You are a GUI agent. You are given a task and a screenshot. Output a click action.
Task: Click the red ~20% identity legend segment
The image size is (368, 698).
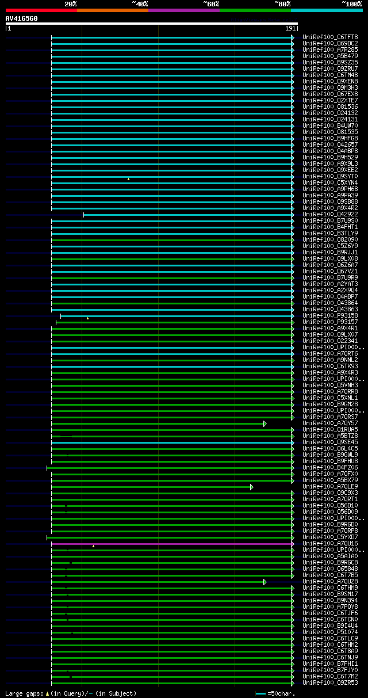coord(41,10)
